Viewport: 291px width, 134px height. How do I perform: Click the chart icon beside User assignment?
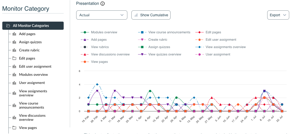(x=14, y=83)
